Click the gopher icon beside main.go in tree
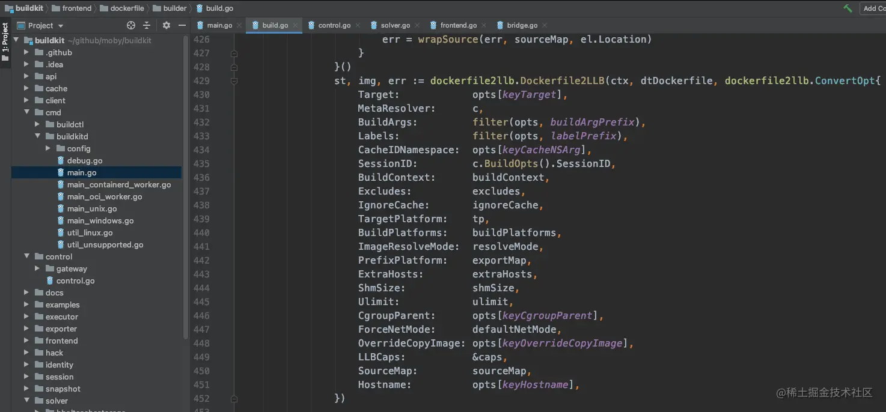The image size is (886, 412). [x=61, y=172]
